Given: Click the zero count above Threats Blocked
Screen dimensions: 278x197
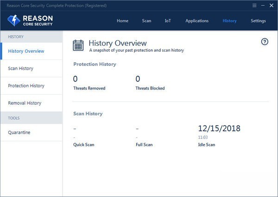Looking at the screenshot, I should pyautogui.click(x=138, y=79).
